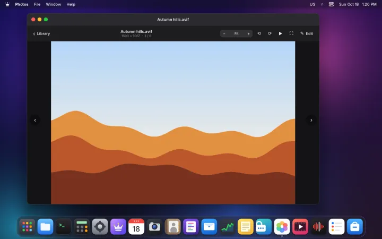Click the window title Autumn hills.avif
This screenshot has width=382, height=239.
[x=173, y=20]
